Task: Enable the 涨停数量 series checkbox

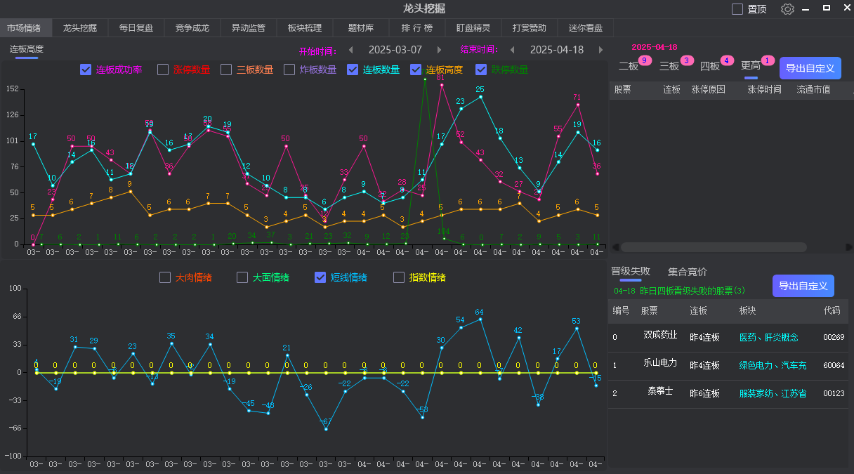Action: coord(163,70)
